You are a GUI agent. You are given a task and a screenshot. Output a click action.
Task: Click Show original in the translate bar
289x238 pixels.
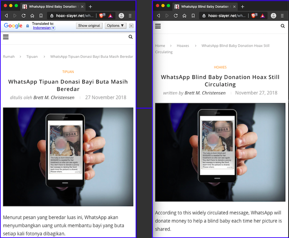[89, 26]
